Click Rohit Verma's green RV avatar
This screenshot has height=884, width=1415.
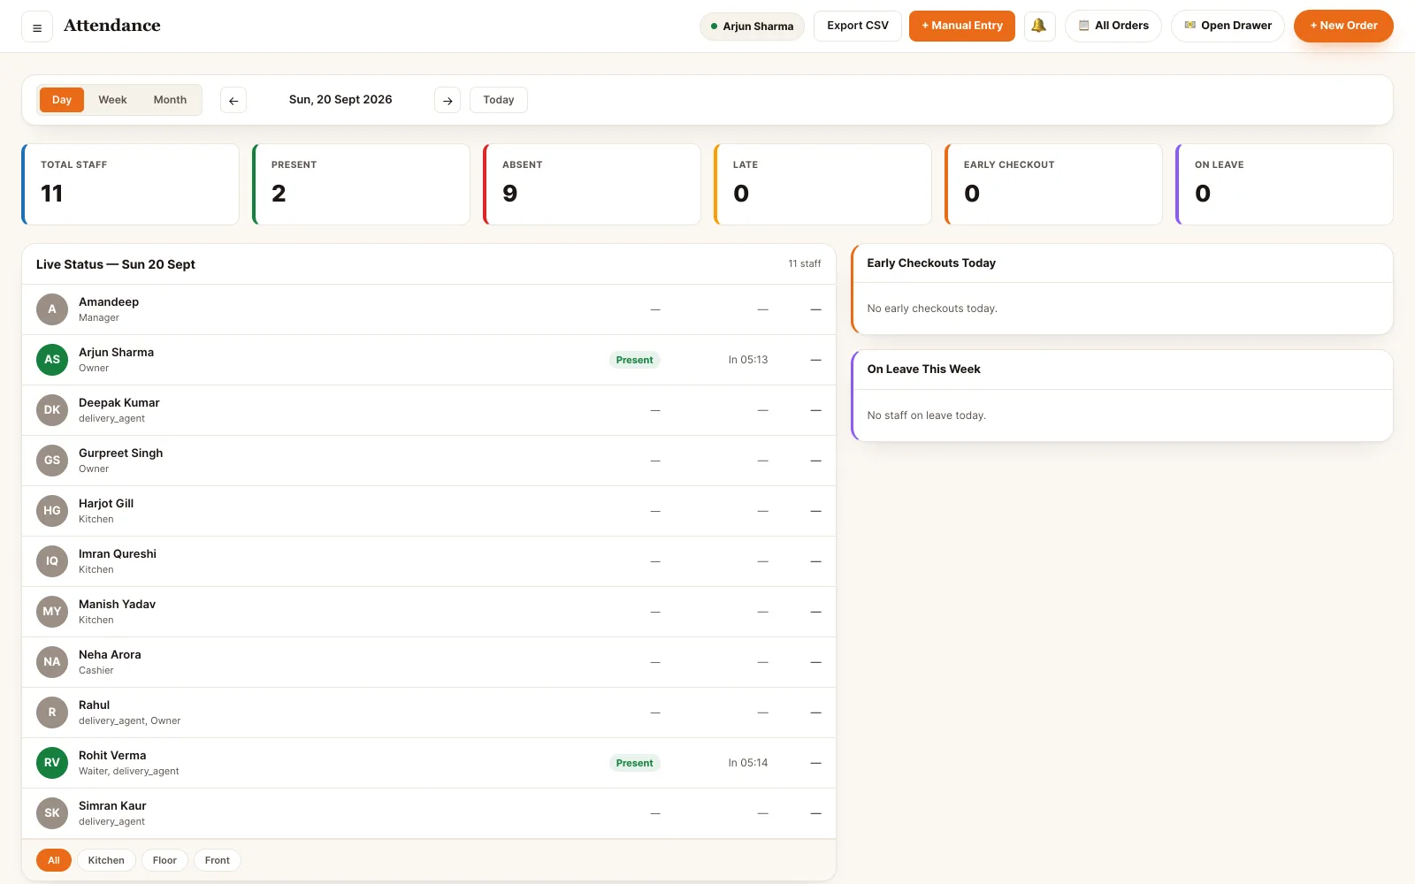52,763
